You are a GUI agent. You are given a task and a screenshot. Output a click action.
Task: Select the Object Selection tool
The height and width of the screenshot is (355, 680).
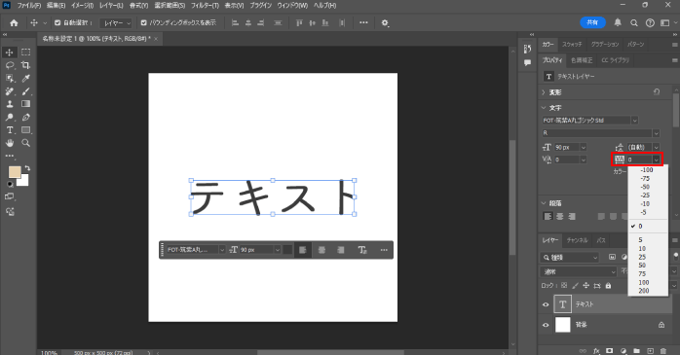click(x=10, y=79)
